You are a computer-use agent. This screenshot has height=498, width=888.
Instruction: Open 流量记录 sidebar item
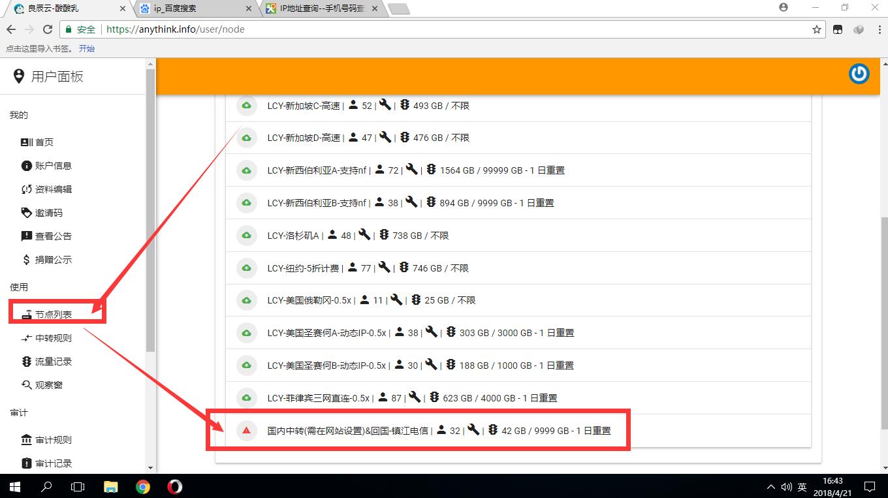point(54,362)
